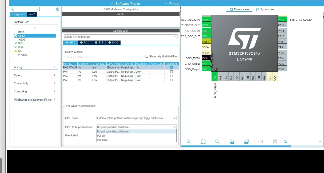
Task: Flip the chip horizontally
Action: (x=261, y=142)
